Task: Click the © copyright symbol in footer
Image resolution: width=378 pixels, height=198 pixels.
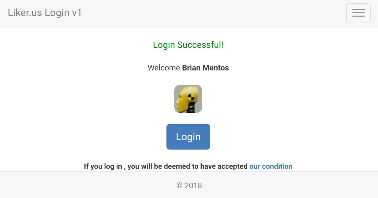Action: pyautogui.click(x=179, y=186)
